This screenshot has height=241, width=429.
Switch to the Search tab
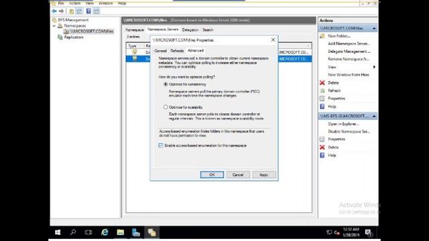(x=208, y=29)
